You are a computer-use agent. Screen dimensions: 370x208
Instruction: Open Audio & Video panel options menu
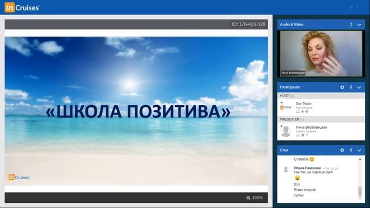(x=351, y=24)
